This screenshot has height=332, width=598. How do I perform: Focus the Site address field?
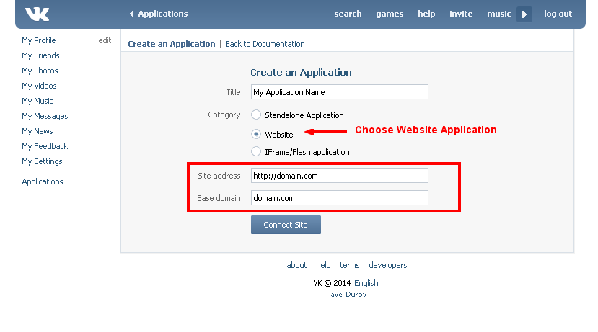pos(339,176)
